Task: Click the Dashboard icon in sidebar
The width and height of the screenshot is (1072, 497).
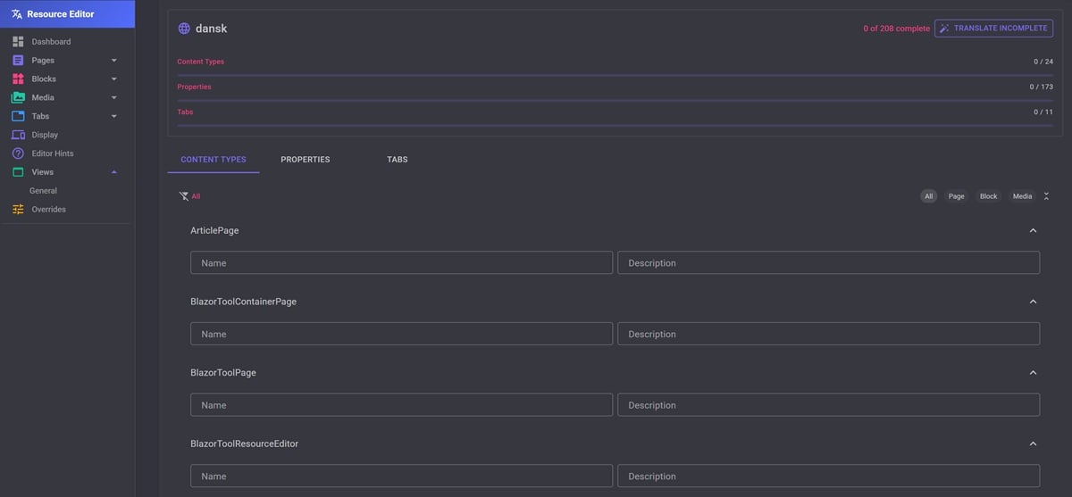Action: [x=18, y=42]
